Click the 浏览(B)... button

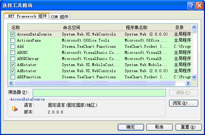pyautogui.click(x=183, y=103)
